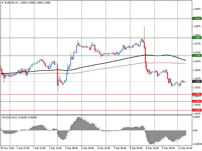Click the 9 Dec 08:00 time axis label
202x151 pixels.
click(168, 148)
